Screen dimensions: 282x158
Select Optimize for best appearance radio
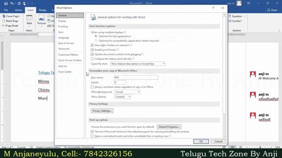pyautogui.click(x=96, y=36)
